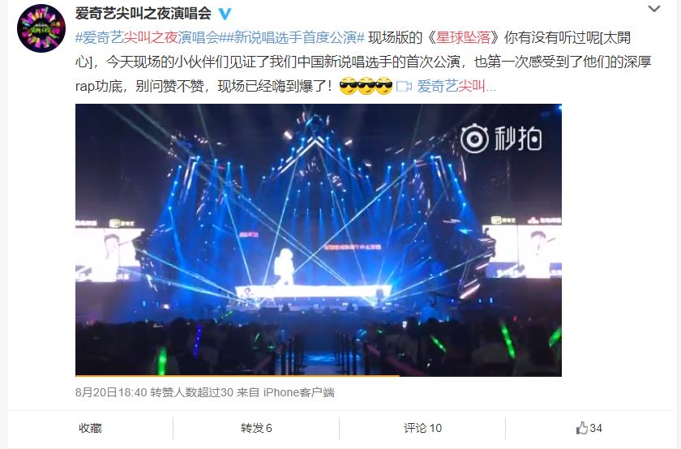Open the account's round avatar

(x=41, y=28)
